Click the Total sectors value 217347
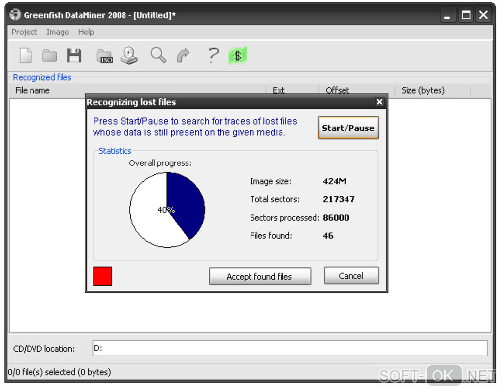 click(x=339, y=199)
